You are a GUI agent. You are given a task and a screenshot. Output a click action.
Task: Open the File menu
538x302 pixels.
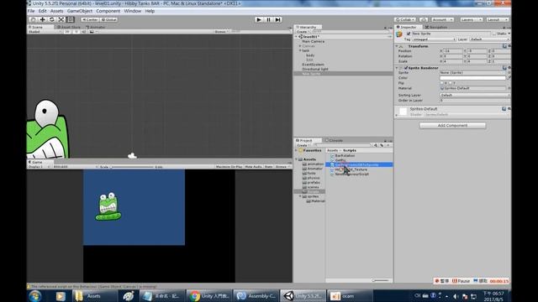31,11
